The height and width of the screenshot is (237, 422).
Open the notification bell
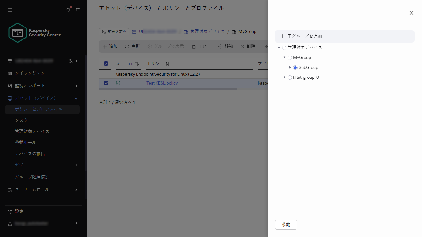pyautogui.click(x=68, y=10)
